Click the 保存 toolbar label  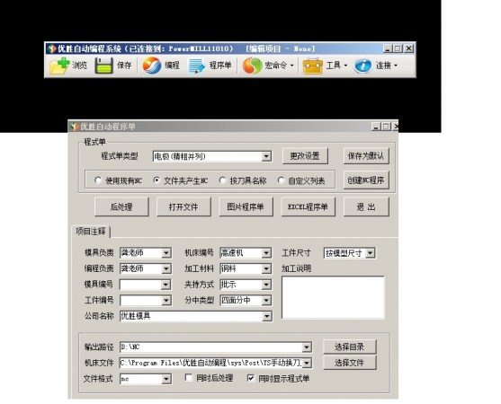pyautogui.click(x=124, y=66)
